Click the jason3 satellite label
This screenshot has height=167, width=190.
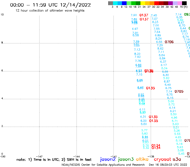126,159
